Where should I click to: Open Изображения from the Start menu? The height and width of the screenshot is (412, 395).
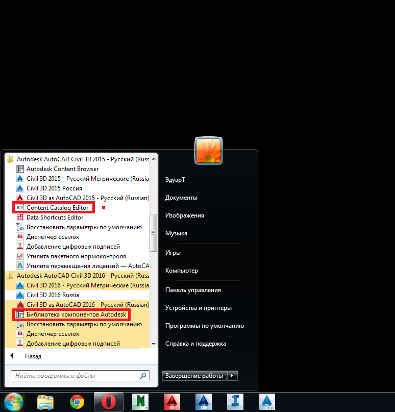185,215
